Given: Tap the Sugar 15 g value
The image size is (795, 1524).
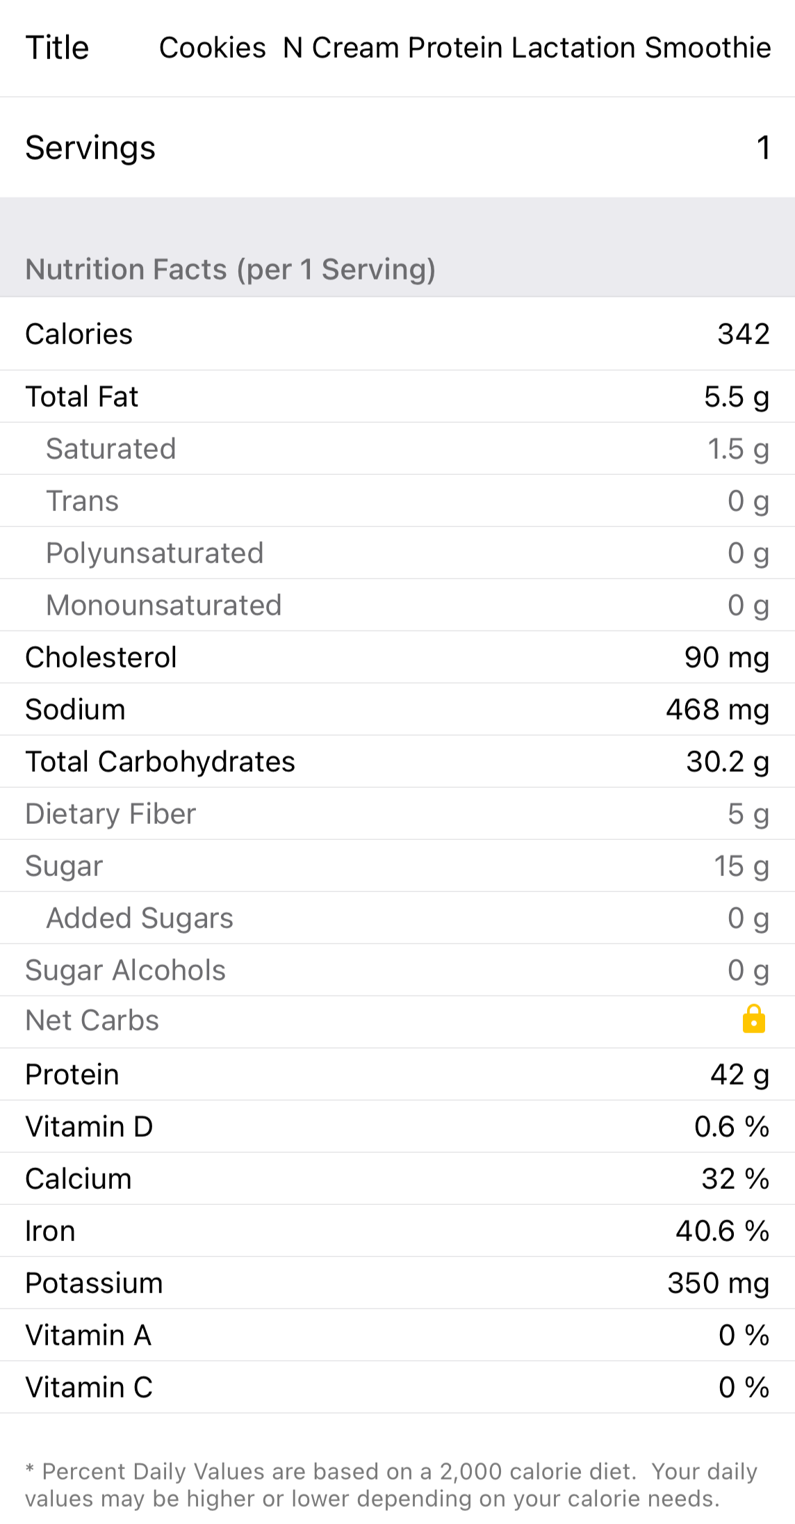Looking at the screenshot, I should (x=741, y=866).
